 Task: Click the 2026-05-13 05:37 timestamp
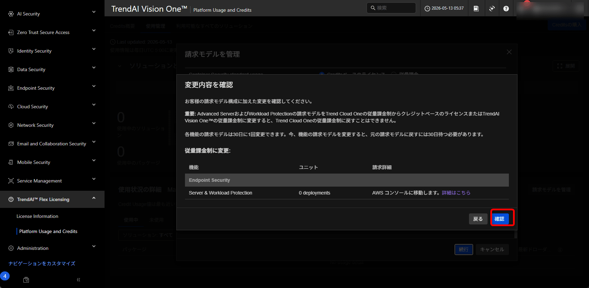click(448, 8)
